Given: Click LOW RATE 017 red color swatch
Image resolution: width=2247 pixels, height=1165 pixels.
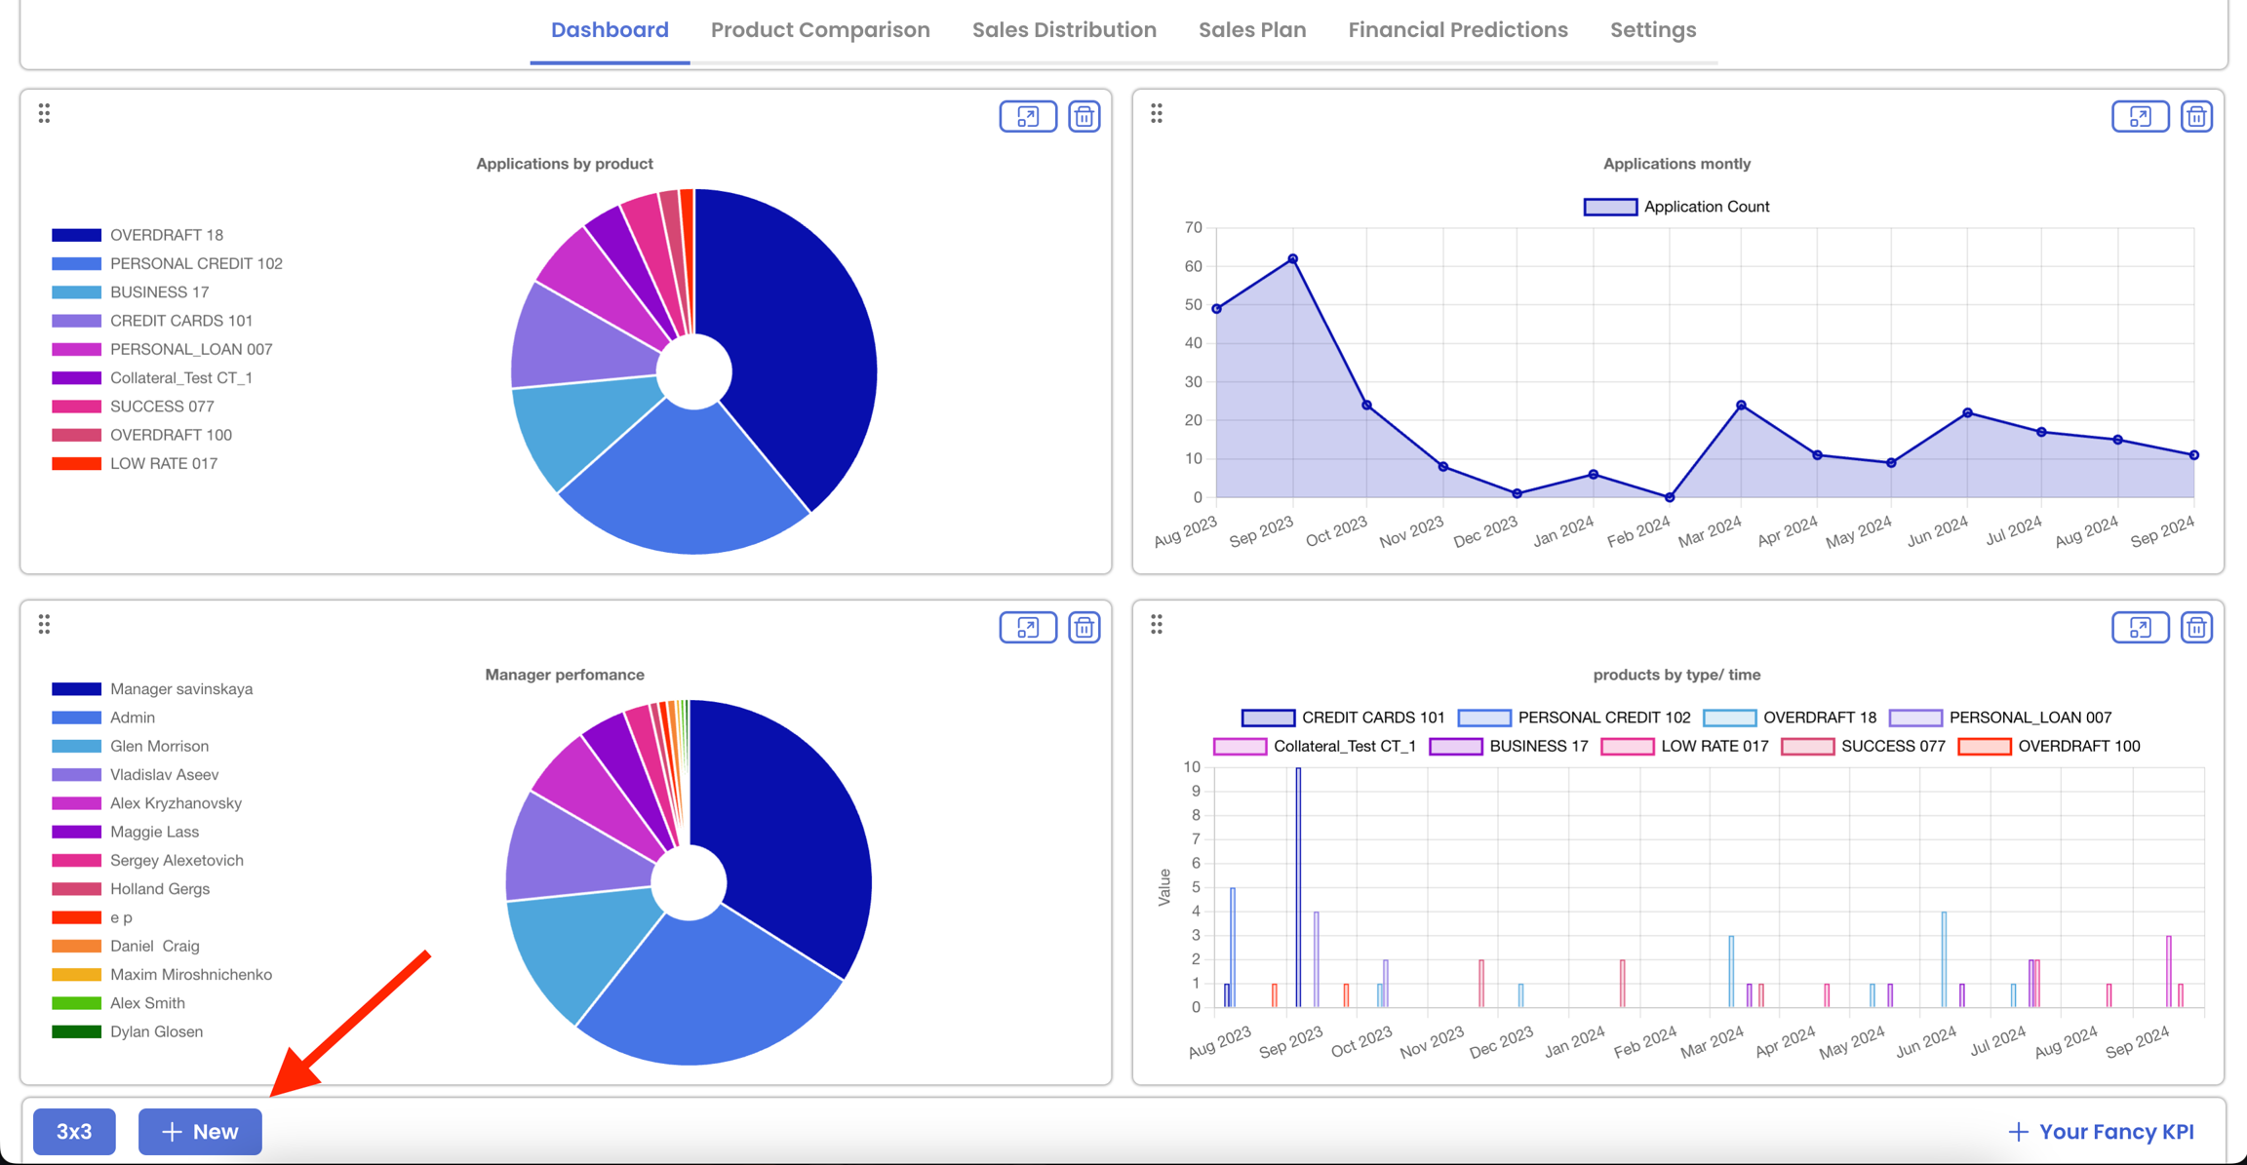Looking at the screenshot, I should [76, 464].
